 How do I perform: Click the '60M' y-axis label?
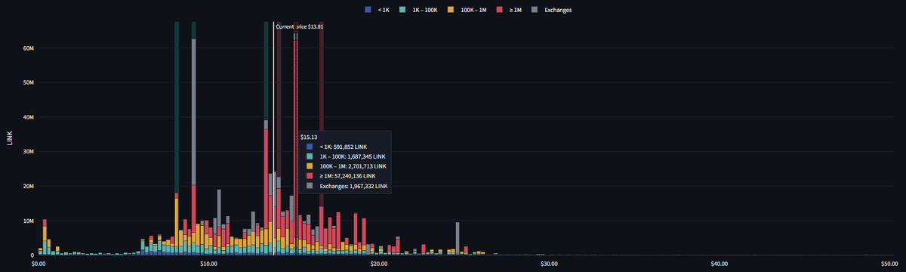[x=29, y=48]
